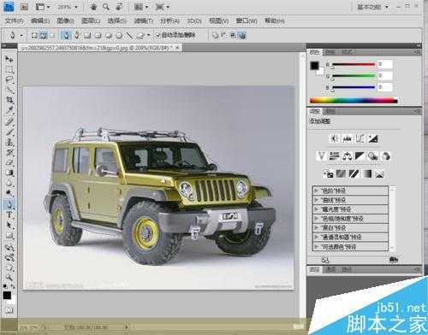The image size is (428, 335).
Task: Enable Paths mode in pen options bar
Action: pyautogui.click(x=43, y=35)
